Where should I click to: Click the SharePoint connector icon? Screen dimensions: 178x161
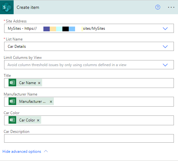[x=7, y=7]
